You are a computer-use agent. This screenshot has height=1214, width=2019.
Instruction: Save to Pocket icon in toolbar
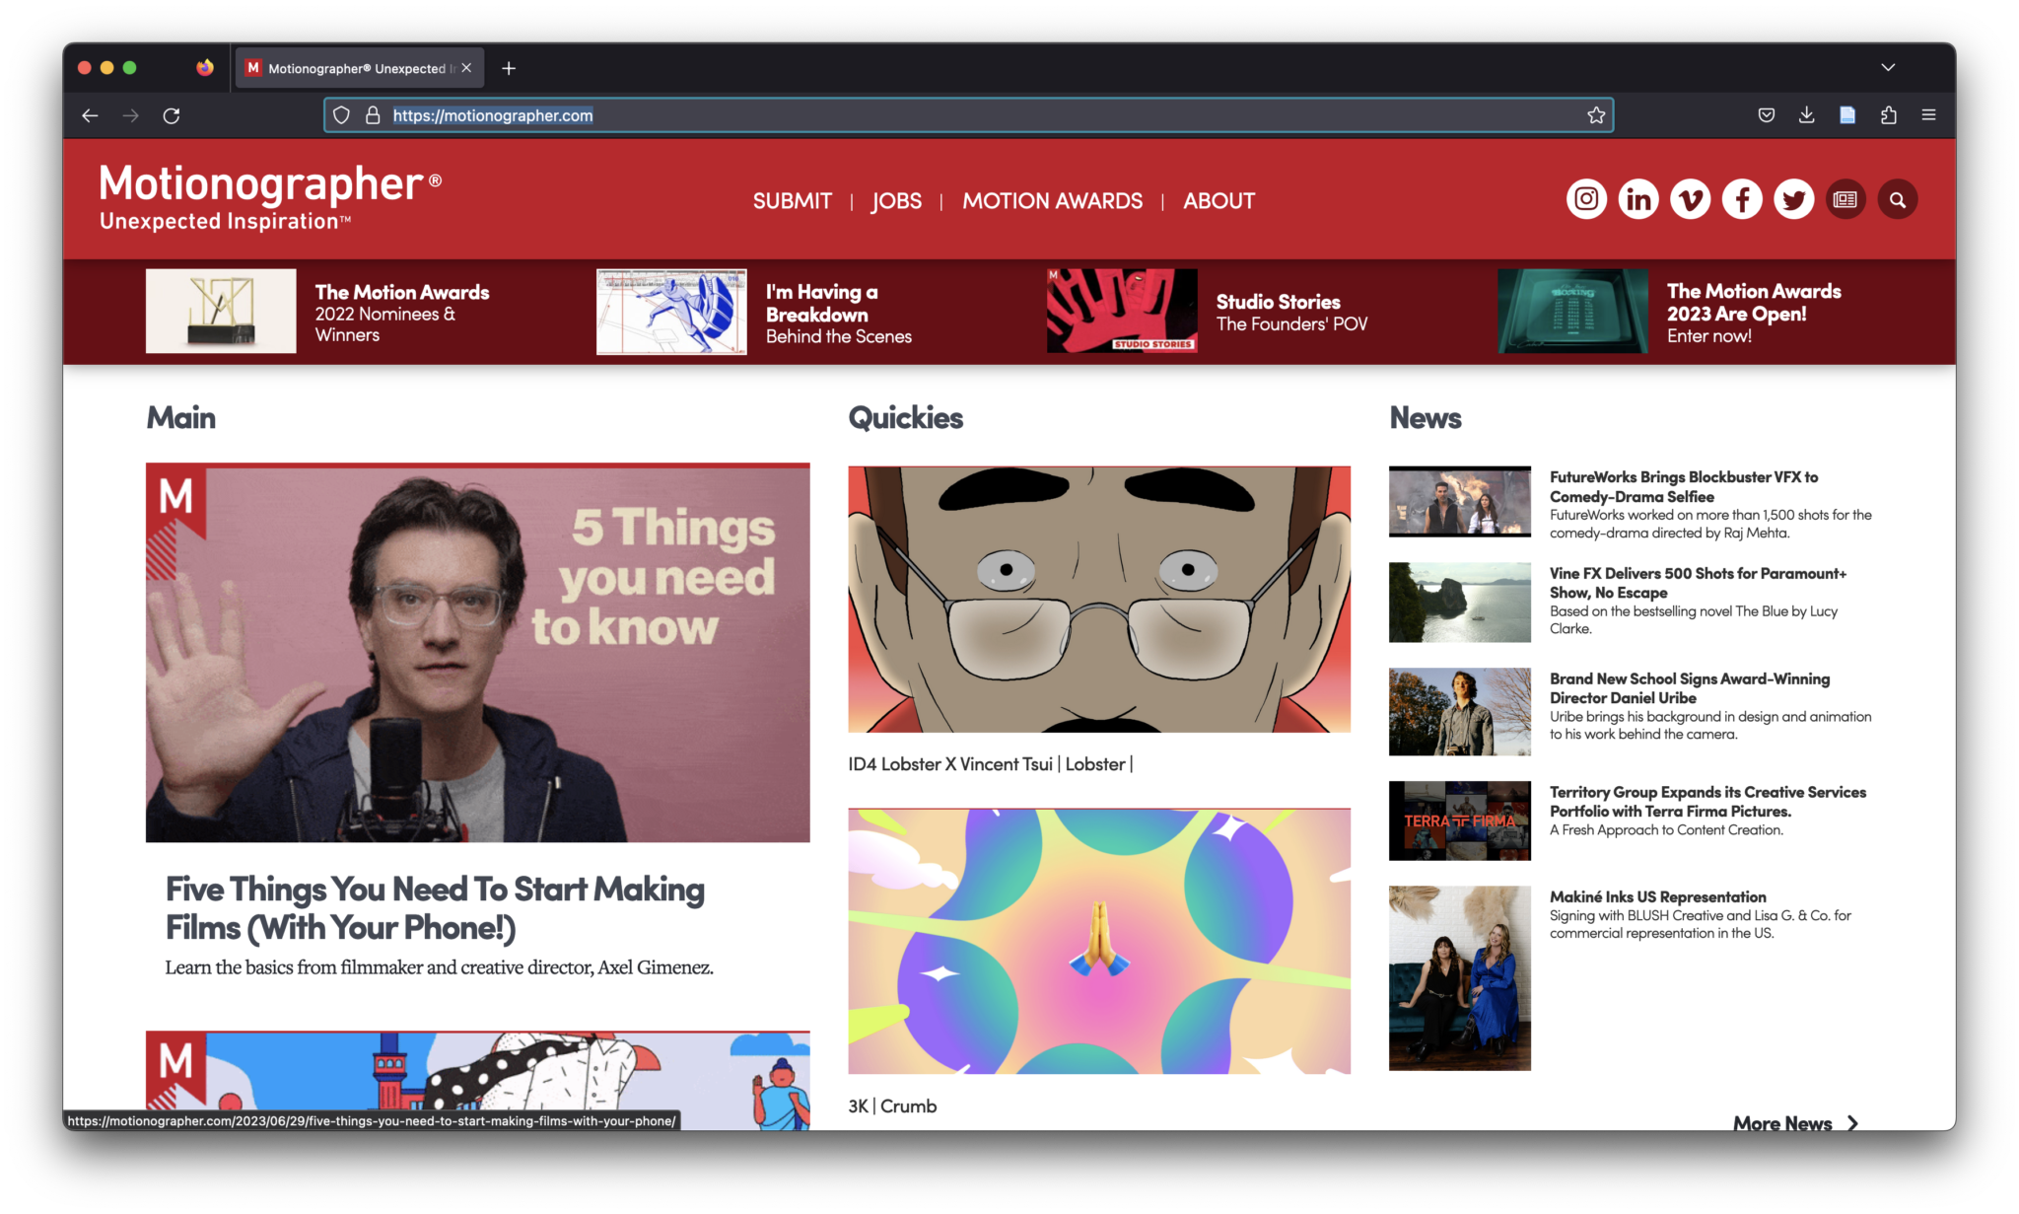1767,115
